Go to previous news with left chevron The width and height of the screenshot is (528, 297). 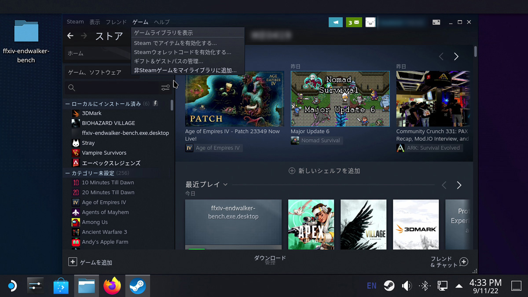(441, 57)
